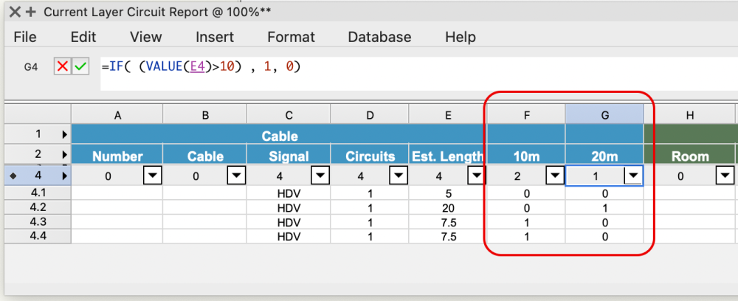Open the Format menu
The width and height of the screenshot is (738, 301).
[291, 37]
